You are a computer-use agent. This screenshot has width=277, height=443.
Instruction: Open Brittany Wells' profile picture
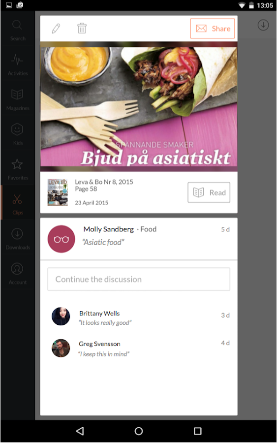point(61,316)
